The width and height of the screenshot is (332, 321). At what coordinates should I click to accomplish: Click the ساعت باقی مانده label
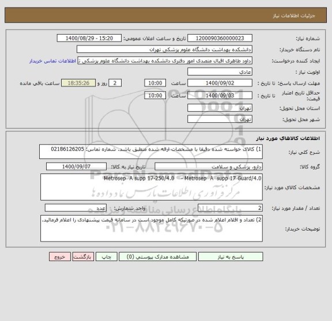point(40,83)
